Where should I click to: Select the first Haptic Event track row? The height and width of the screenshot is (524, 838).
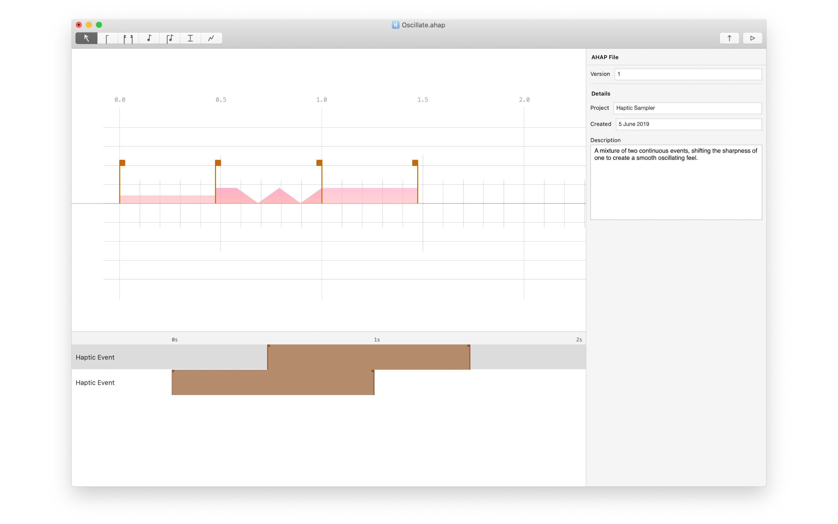tap(95, 357)
